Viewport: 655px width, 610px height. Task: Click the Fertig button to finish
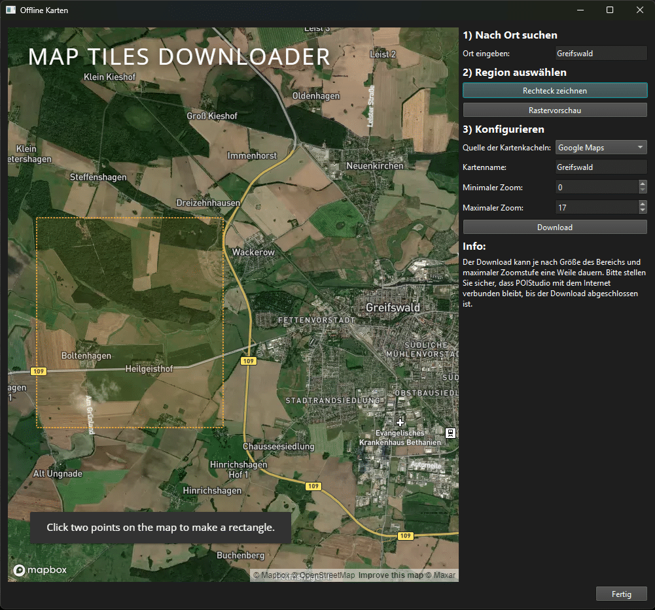621,594
